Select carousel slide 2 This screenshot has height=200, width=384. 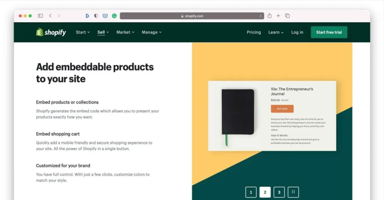point(265,192)
